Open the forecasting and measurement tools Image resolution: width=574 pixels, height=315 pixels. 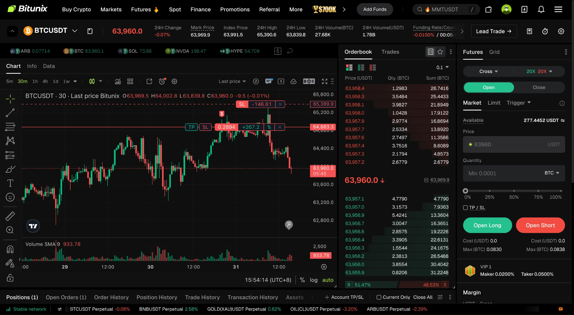tap(10, 155)
